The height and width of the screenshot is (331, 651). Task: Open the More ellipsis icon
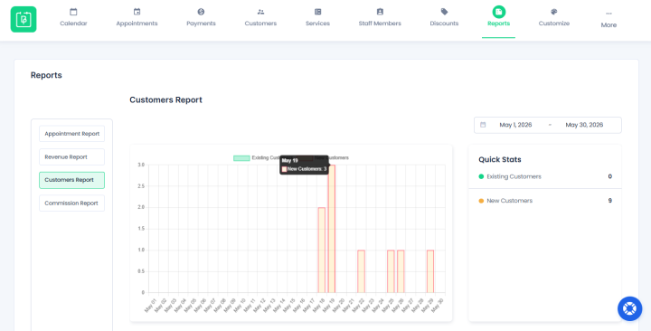pos(609,14)
